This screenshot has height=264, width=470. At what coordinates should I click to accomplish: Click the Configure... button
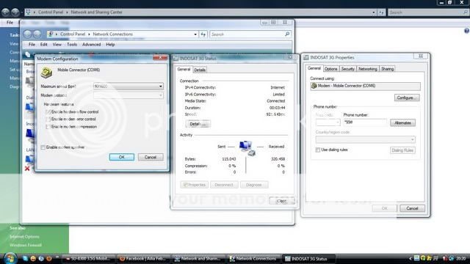click(407, 98)
